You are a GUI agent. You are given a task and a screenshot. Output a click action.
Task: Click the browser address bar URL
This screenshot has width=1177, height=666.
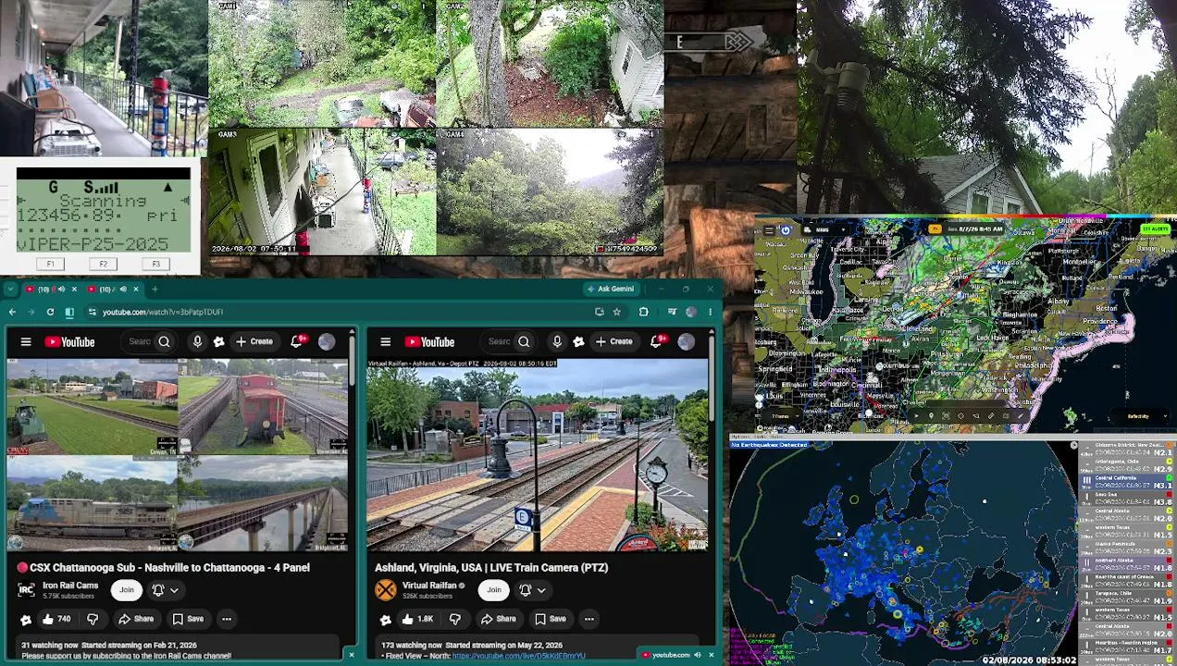(162, 312)
